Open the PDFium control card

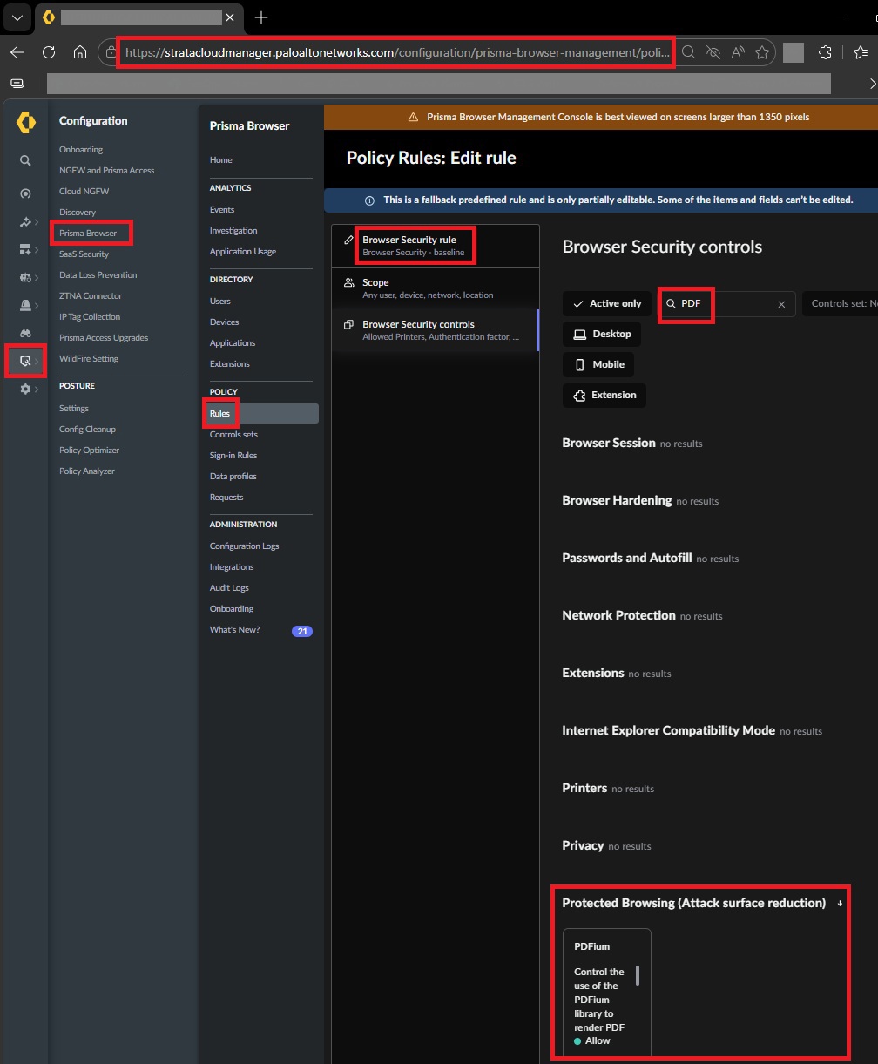(x=607, y=993)
